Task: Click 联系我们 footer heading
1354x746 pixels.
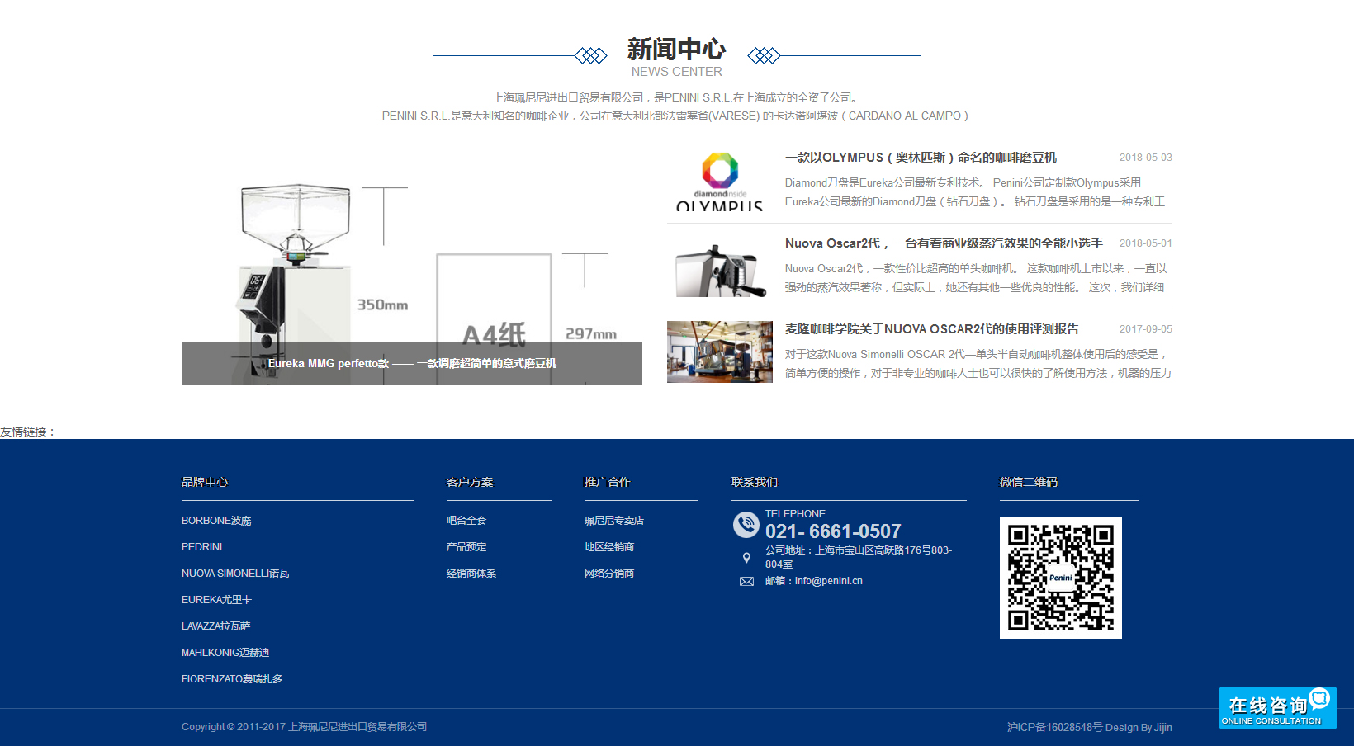Action: 755,482
